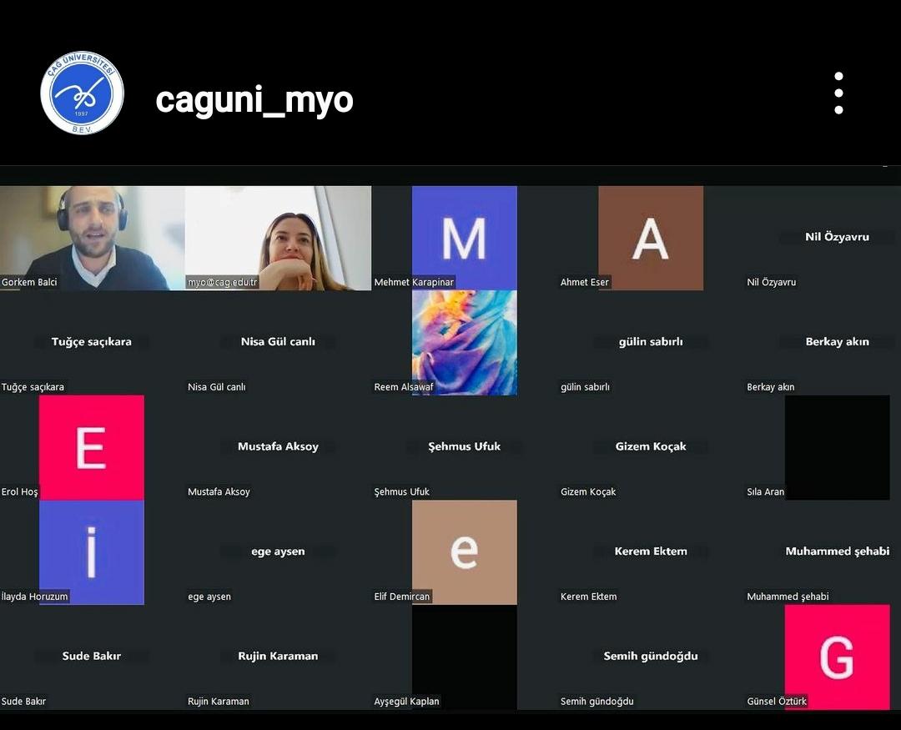Click the bold Nil Özyavru name
The height and width of the screenshot is (730, 901).
click(x=837, y=237)
